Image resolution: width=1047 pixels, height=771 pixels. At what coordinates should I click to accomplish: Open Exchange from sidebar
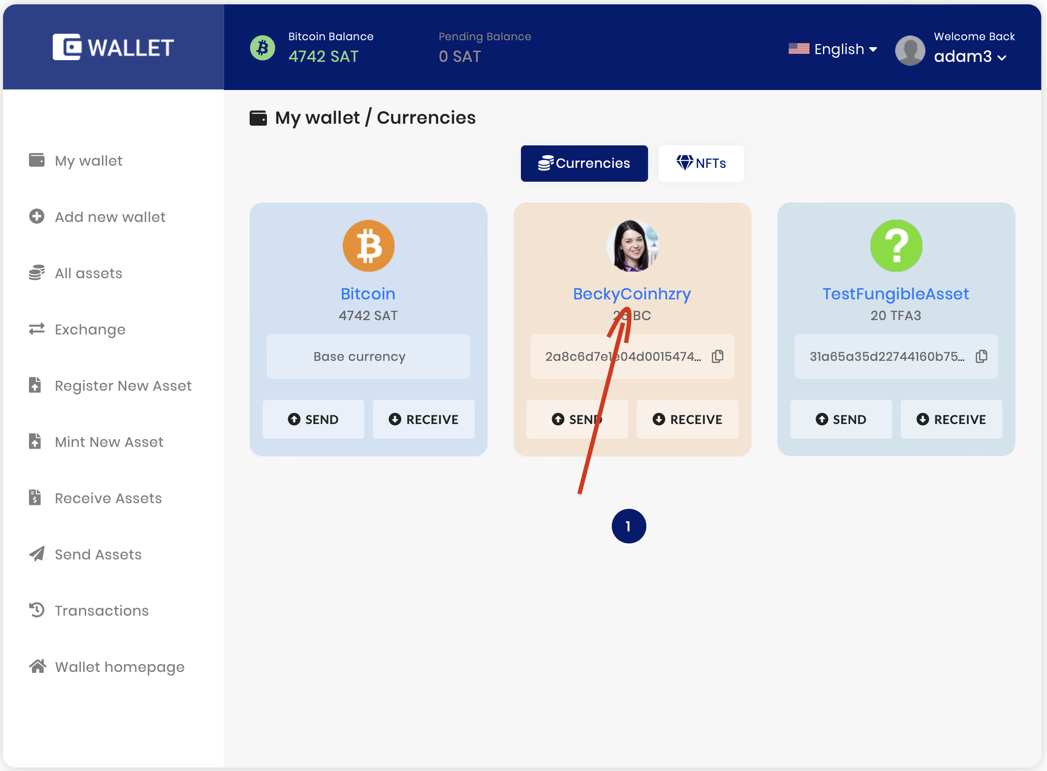[90, 330]
